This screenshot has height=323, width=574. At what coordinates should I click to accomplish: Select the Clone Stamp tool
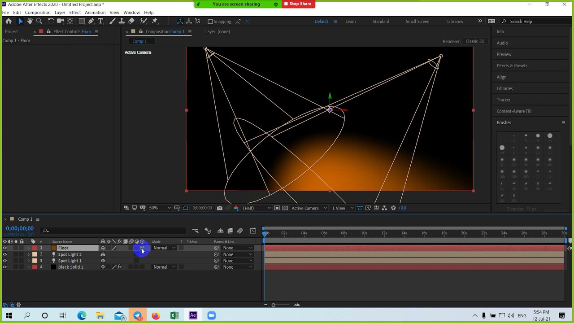122,21
